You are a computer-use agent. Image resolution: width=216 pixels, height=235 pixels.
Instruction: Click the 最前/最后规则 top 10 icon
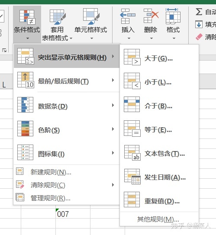[26, 80]
